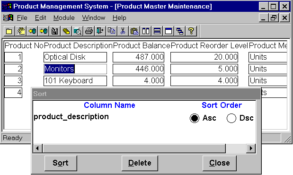Open the Help menu
The image size is (293, 175).
pyautogui.click(x=119, y=18)
